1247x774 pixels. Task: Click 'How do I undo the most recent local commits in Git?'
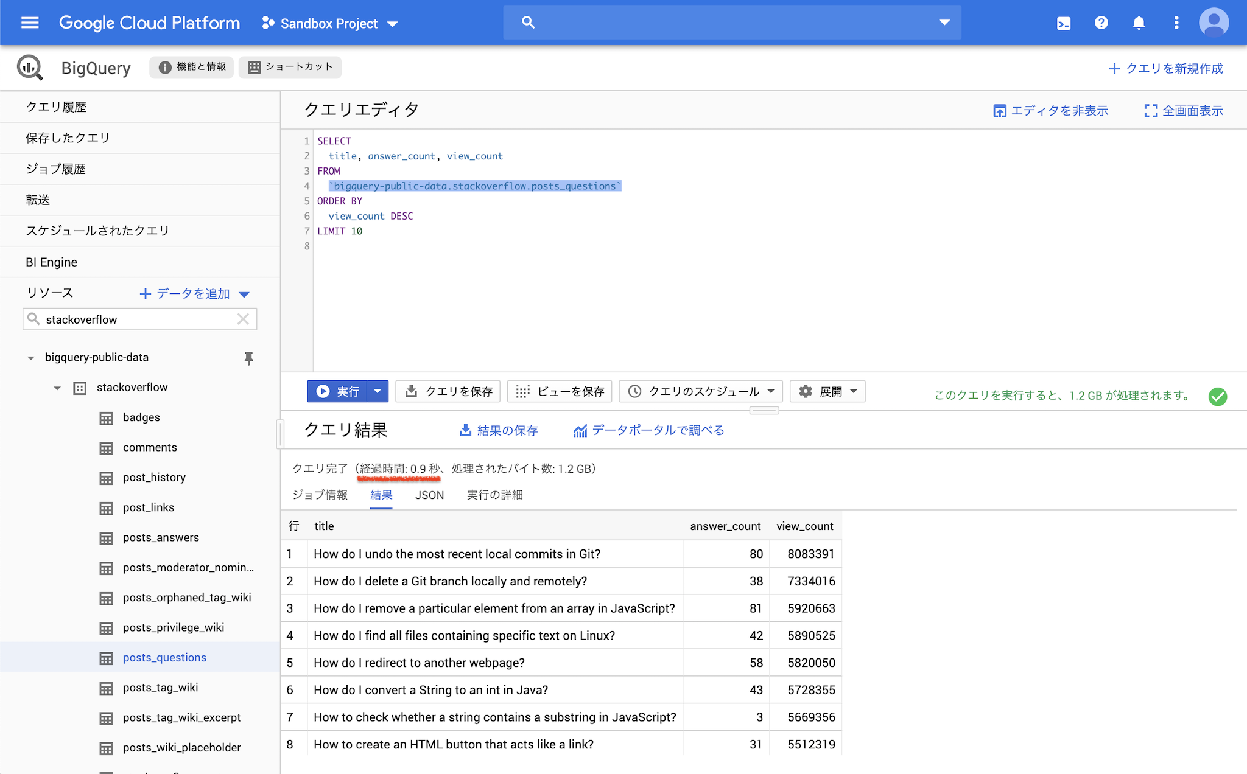tap(457, 554)
